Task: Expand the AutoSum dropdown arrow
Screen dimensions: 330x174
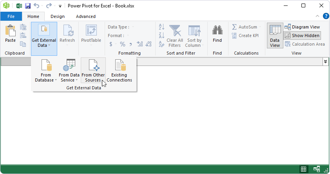Action: [260, 27]
